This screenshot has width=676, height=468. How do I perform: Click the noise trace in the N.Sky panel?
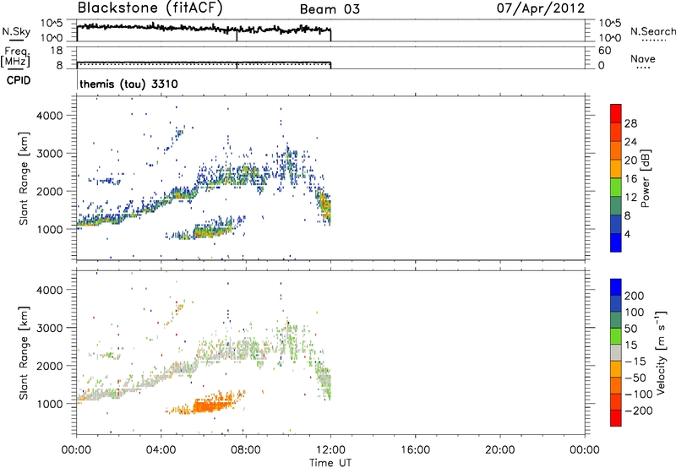click(x=204, y=29)
